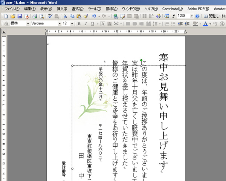Open the 編集(E) menu
Viewport: 226px width, 181px height.
30,9
